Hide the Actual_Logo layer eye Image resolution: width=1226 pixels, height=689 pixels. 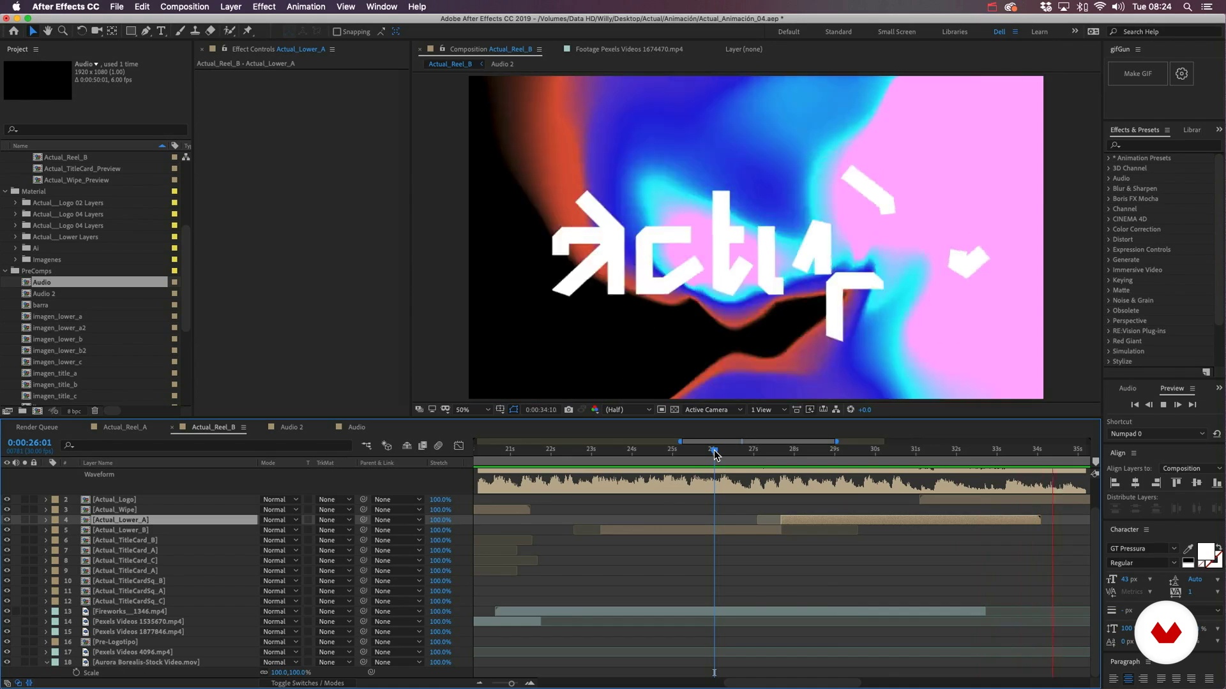click(7, 500)
